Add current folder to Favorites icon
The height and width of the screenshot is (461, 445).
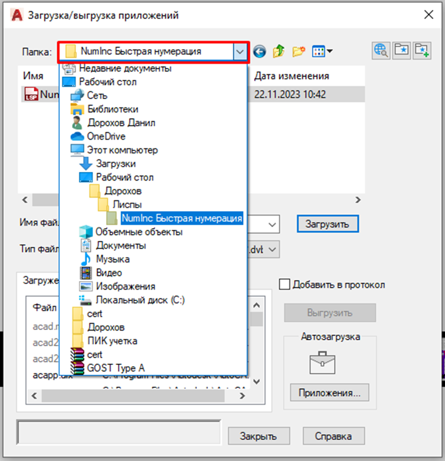(422, 51)
